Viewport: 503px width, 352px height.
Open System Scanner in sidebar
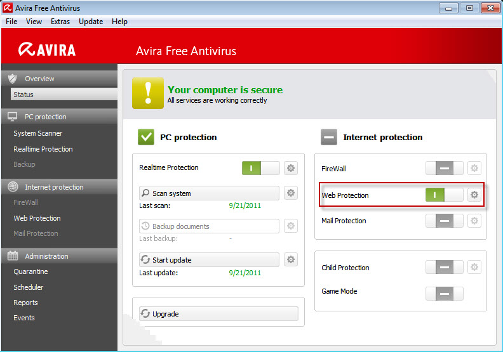tap(38, 133)
